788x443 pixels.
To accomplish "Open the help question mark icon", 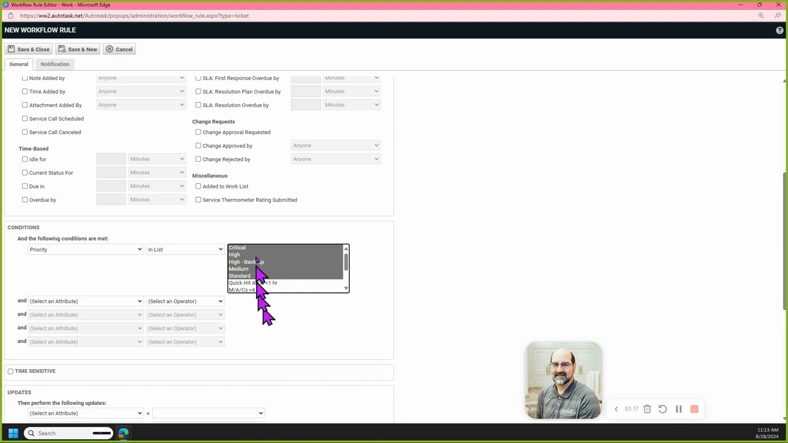I will pos(781,30).
